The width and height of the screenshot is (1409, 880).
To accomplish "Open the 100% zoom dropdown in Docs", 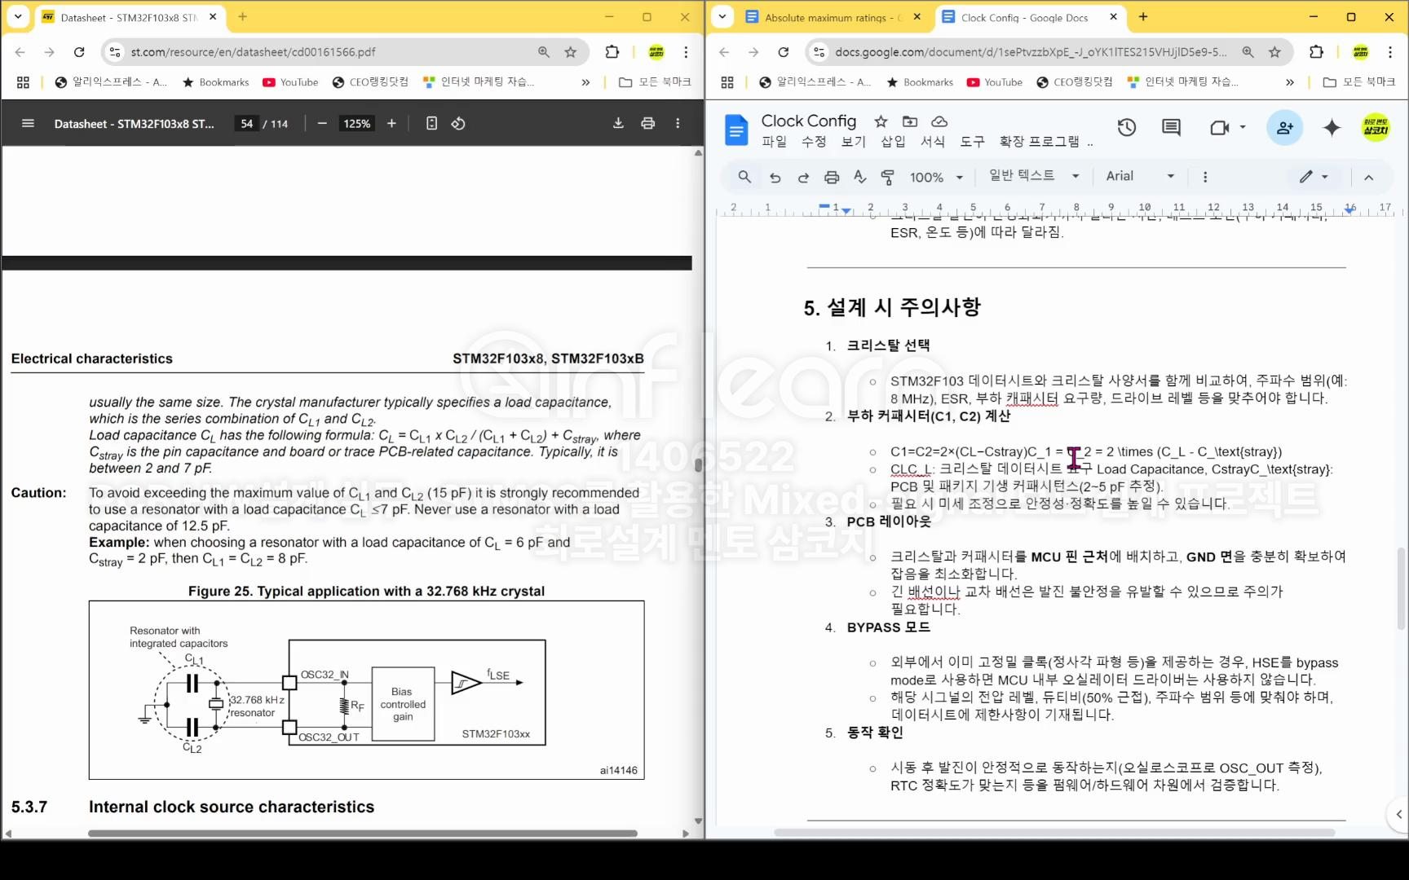I will (936, 177).
